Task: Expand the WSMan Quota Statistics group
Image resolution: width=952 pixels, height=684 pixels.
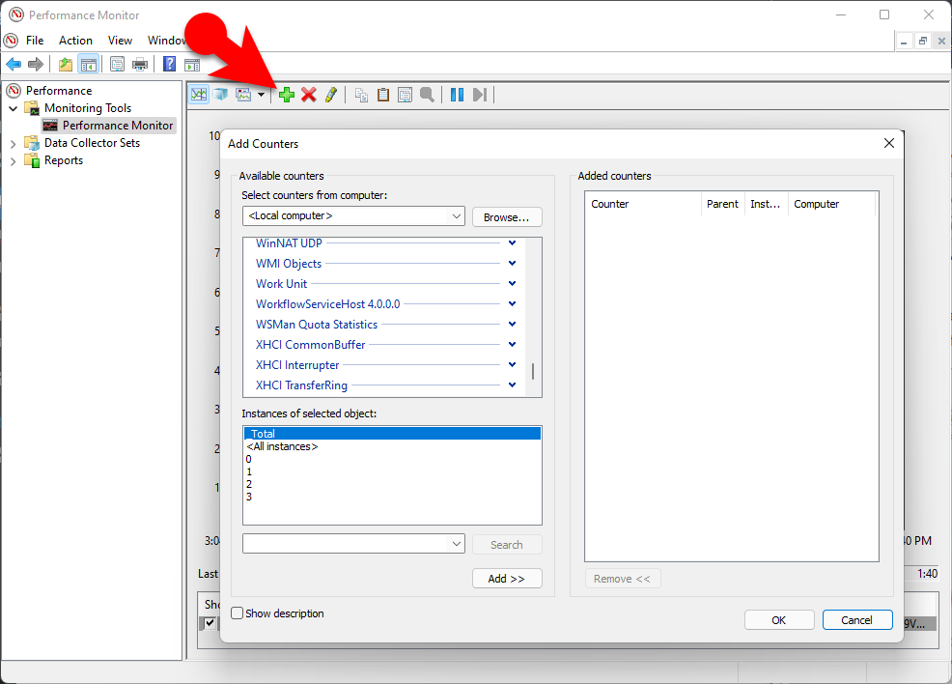Action: point(512,324)
